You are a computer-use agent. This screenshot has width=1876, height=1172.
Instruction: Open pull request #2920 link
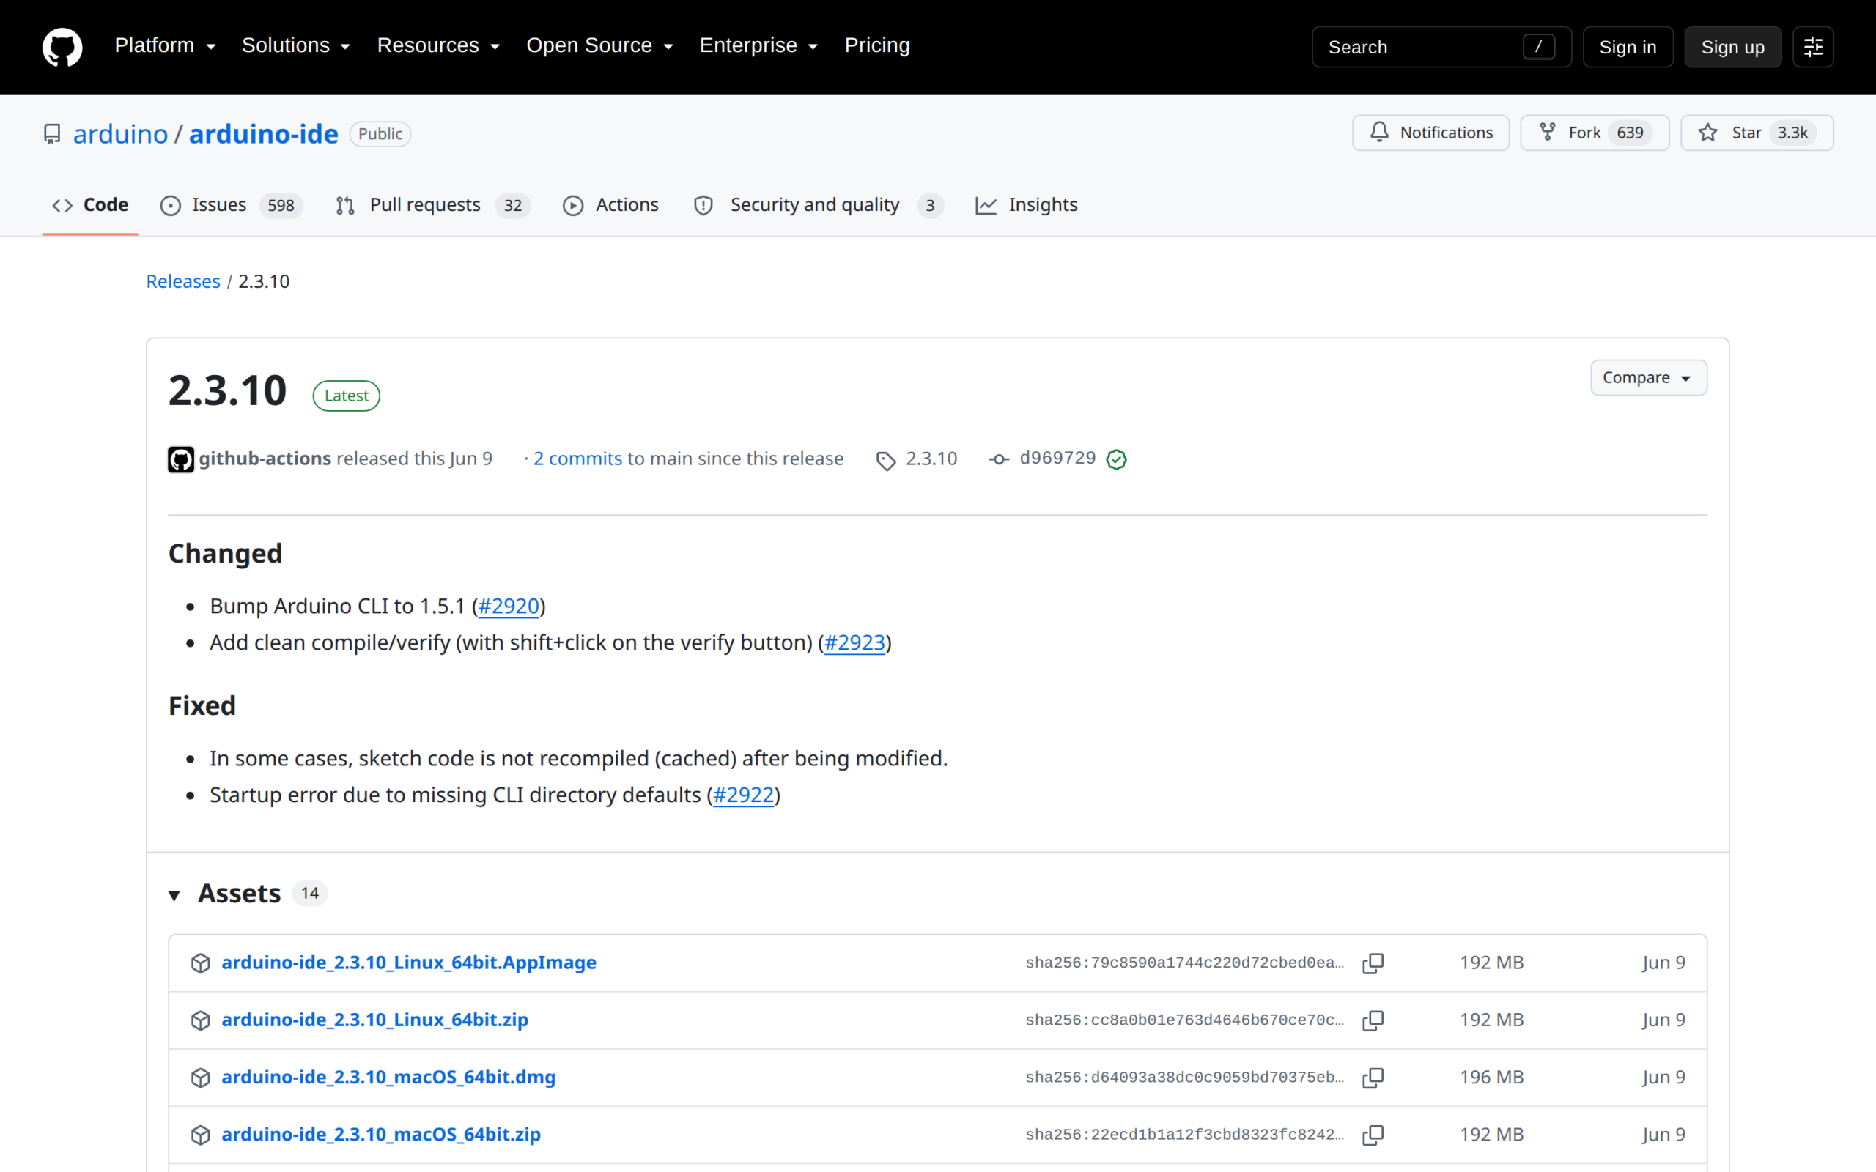tap(509, 607)
